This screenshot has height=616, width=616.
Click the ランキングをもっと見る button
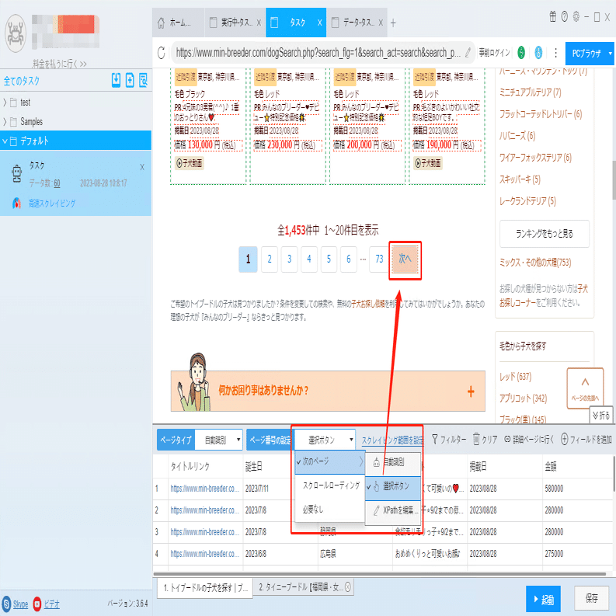544,234
